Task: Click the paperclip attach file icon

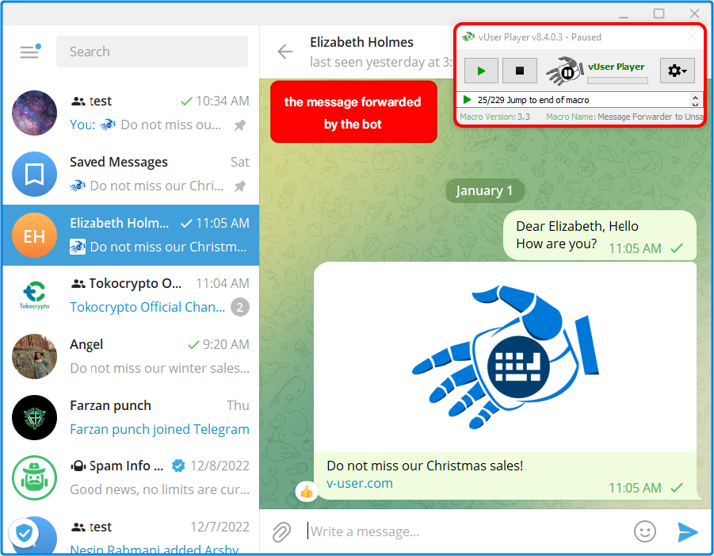Action: 282,532
